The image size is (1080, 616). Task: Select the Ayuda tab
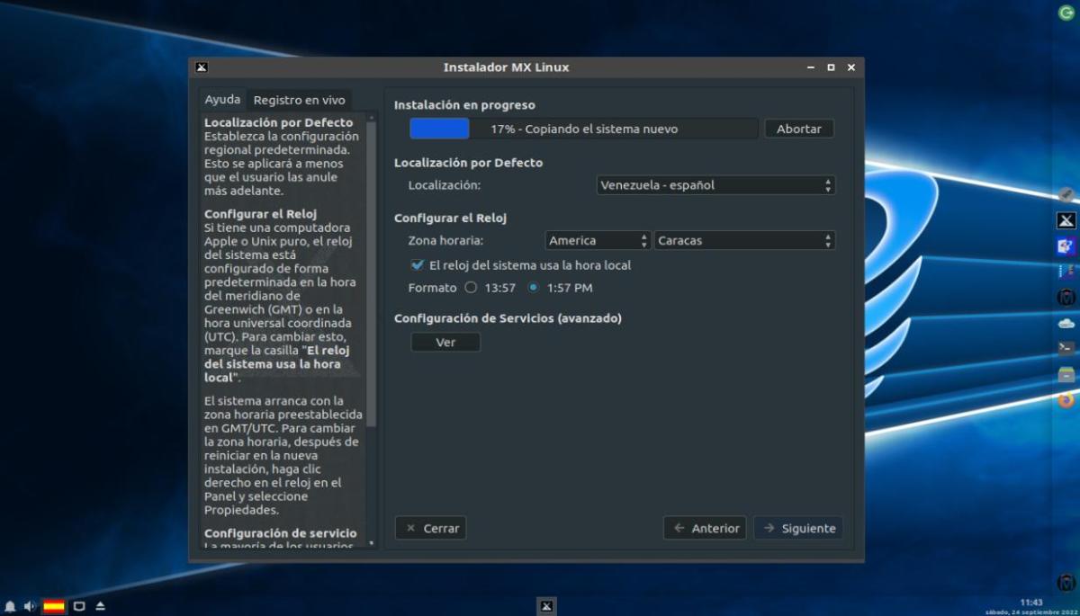[222, 100]
